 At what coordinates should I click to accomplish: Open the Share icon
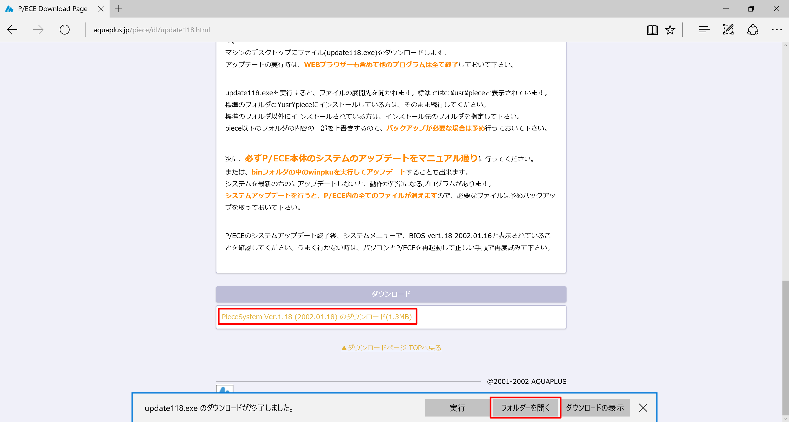pyautogui.click(x=753, y=30)
